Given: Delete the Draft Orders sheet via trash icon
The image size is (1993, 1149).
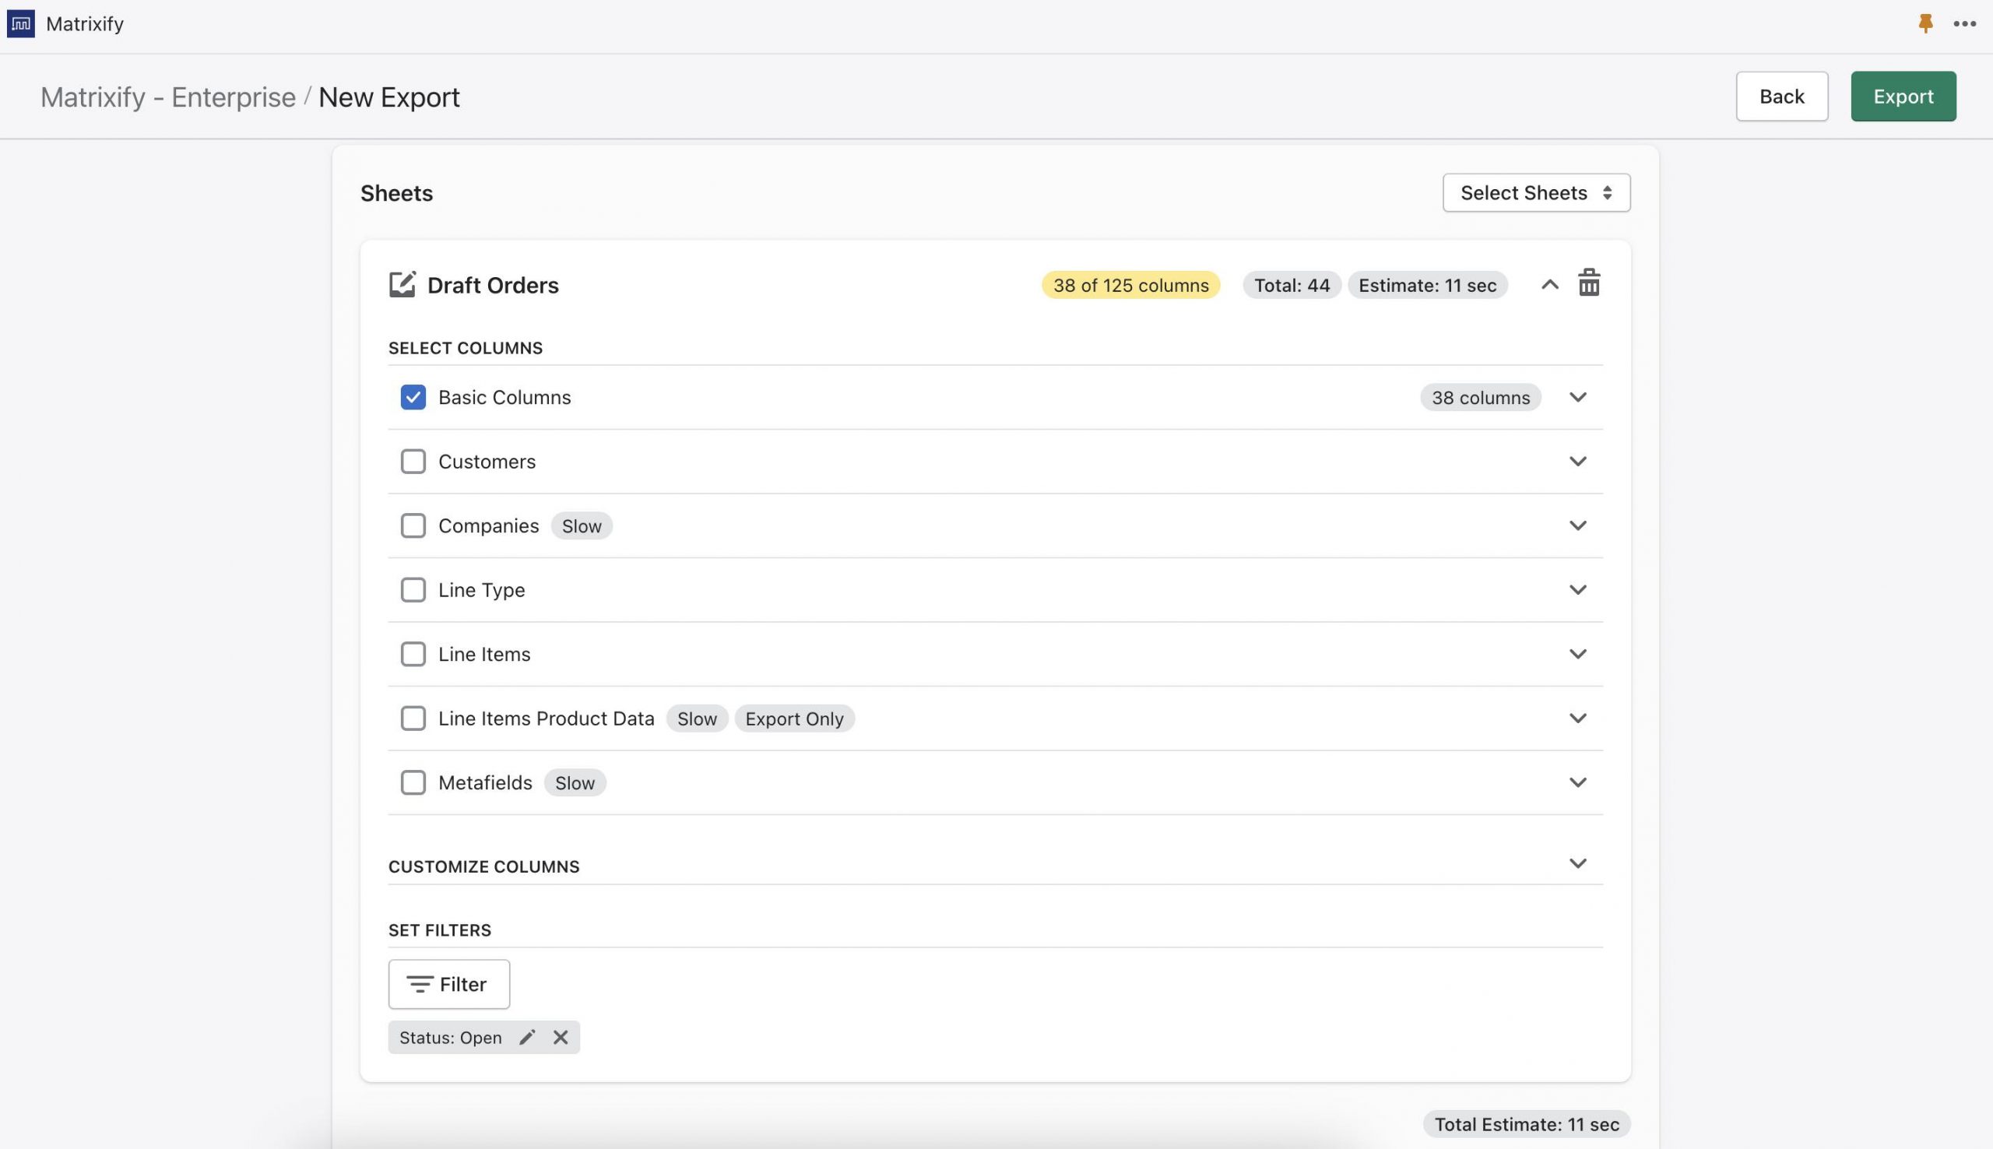Looking at the screenshot, I should coord(1589,283).
